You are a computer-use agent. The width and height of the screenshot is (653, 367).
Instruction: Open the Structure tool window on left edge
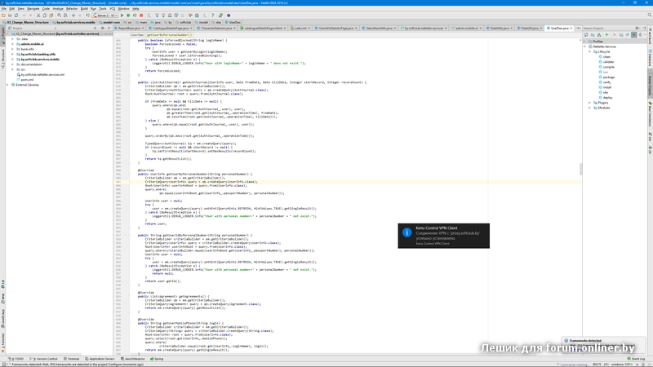point(2,56)
